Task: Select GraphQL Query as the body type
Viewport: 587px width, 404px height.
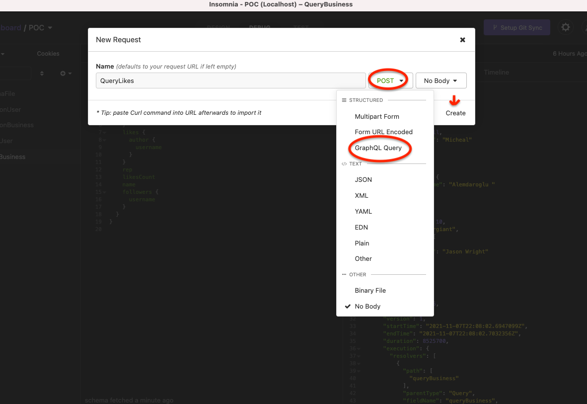Action: [x=379, y=148]
